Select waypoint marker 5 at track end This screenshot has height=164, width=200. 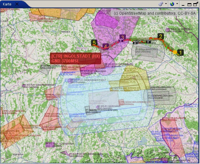(x=94, y=43)
